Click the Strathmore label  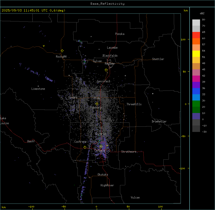coord(129,152)
